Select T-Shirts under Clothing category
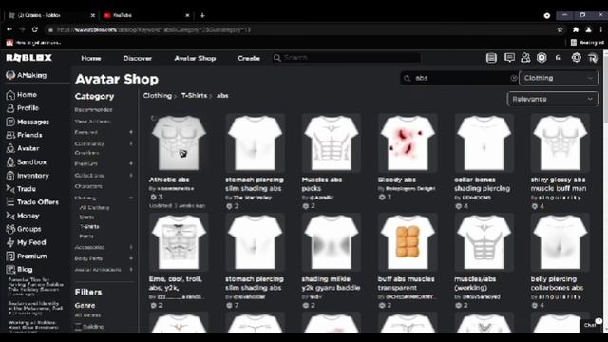The width and height of the screenshot is (608, 342). tap(89, 226)
